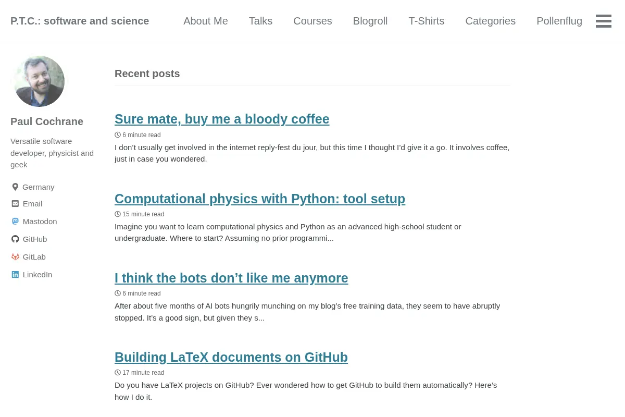Click the Mastodon icon in sidebar
Image resolution: width=625 pixels, height=417 pixels.
15,221
